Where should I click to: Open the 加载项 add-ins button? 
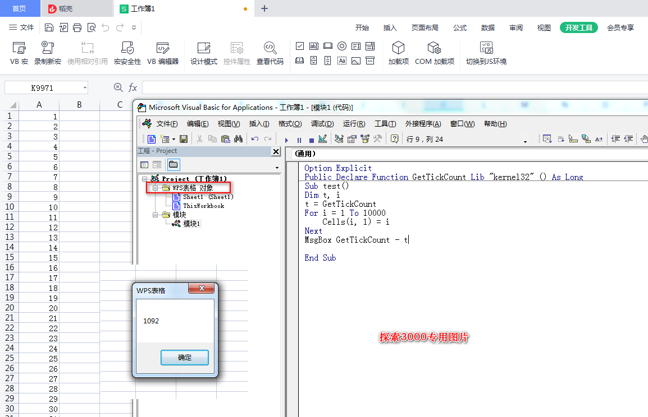tap(398, 53)
